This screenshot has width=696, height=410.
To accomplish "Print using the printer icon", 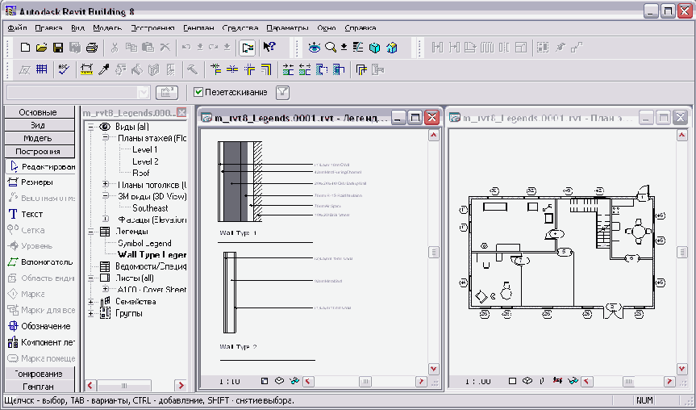I will [91, 47].
